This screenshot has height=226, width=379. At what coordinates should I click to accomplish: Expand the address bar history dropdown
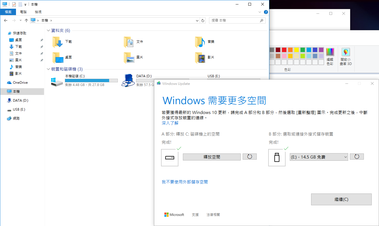(x=197, y=20)
